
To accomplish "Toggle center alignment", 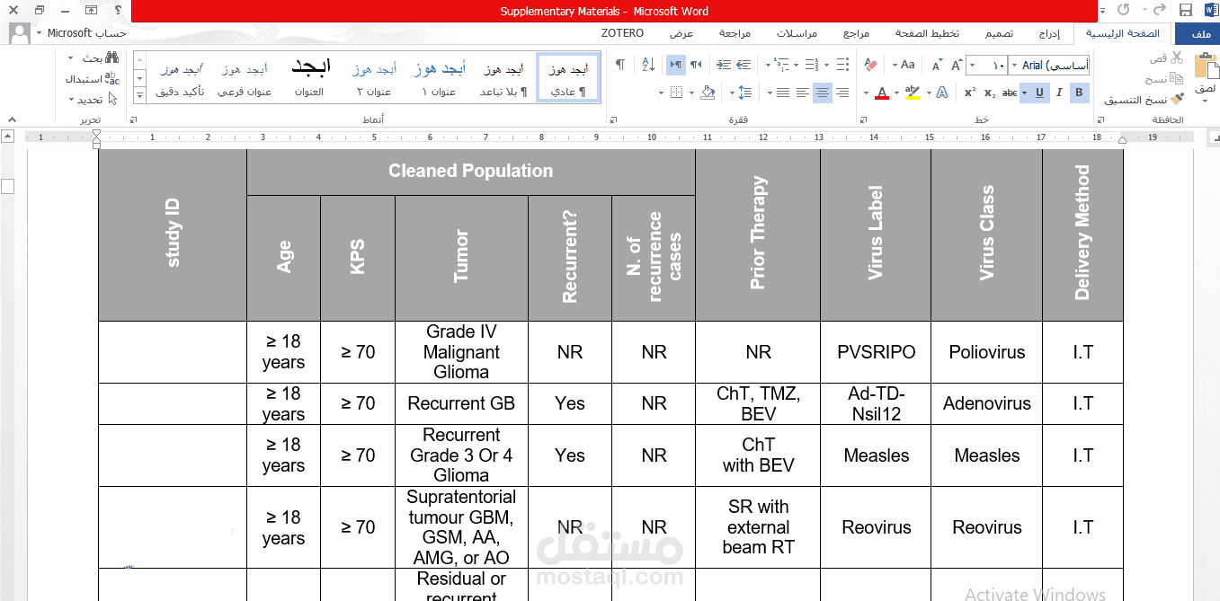I will pos(822,93).
